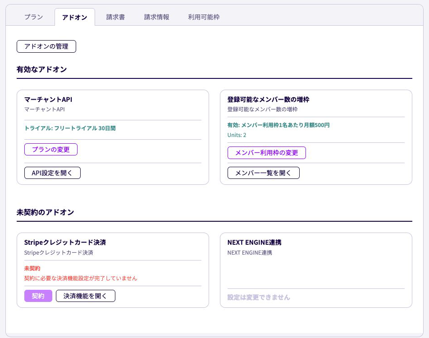Click トライアル: フリートライアル 30日間 text
Image resolution: width=429 pixels, height=338 pixels.
click(70, 128)
